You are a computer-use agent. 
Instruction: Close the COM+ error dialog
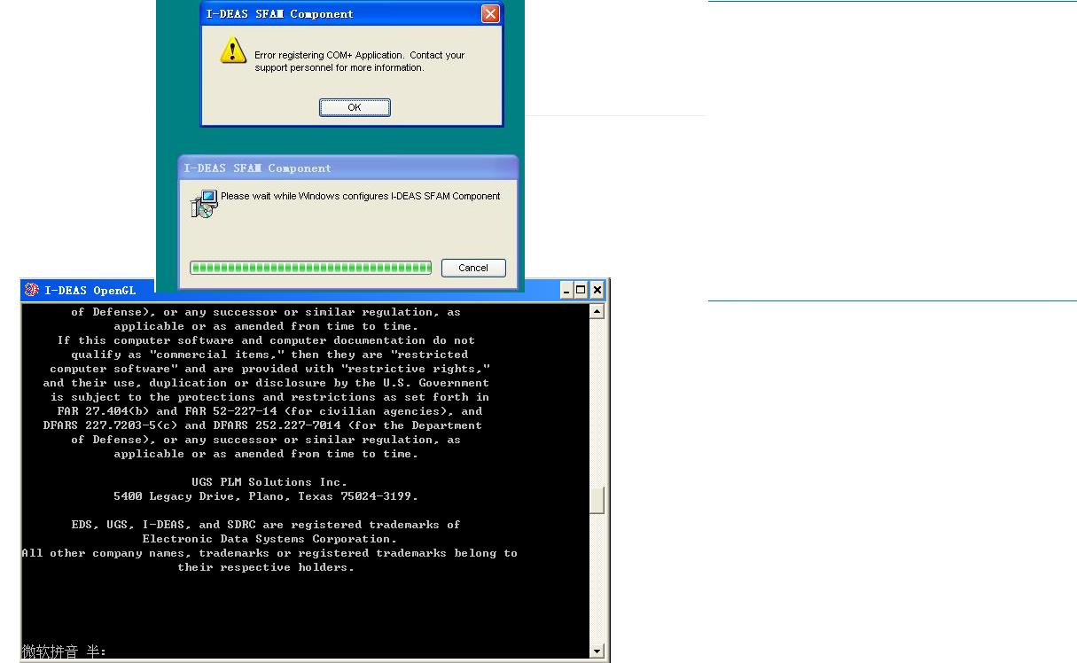pos(490,13)
